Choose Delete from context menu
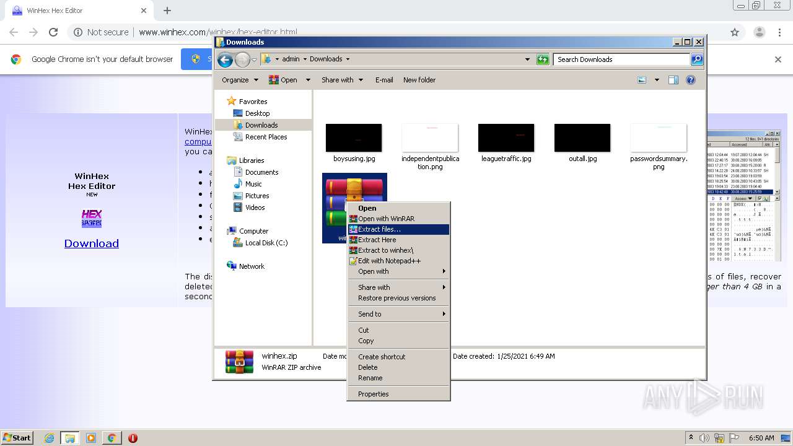793x446 pixels. pos(398,367)
